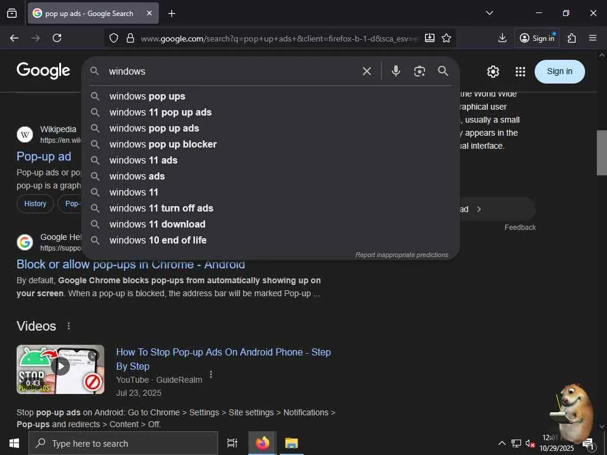607x455 pixels.
Task: Select the pop up ads Google Search tab
Action: coord(89,14)
